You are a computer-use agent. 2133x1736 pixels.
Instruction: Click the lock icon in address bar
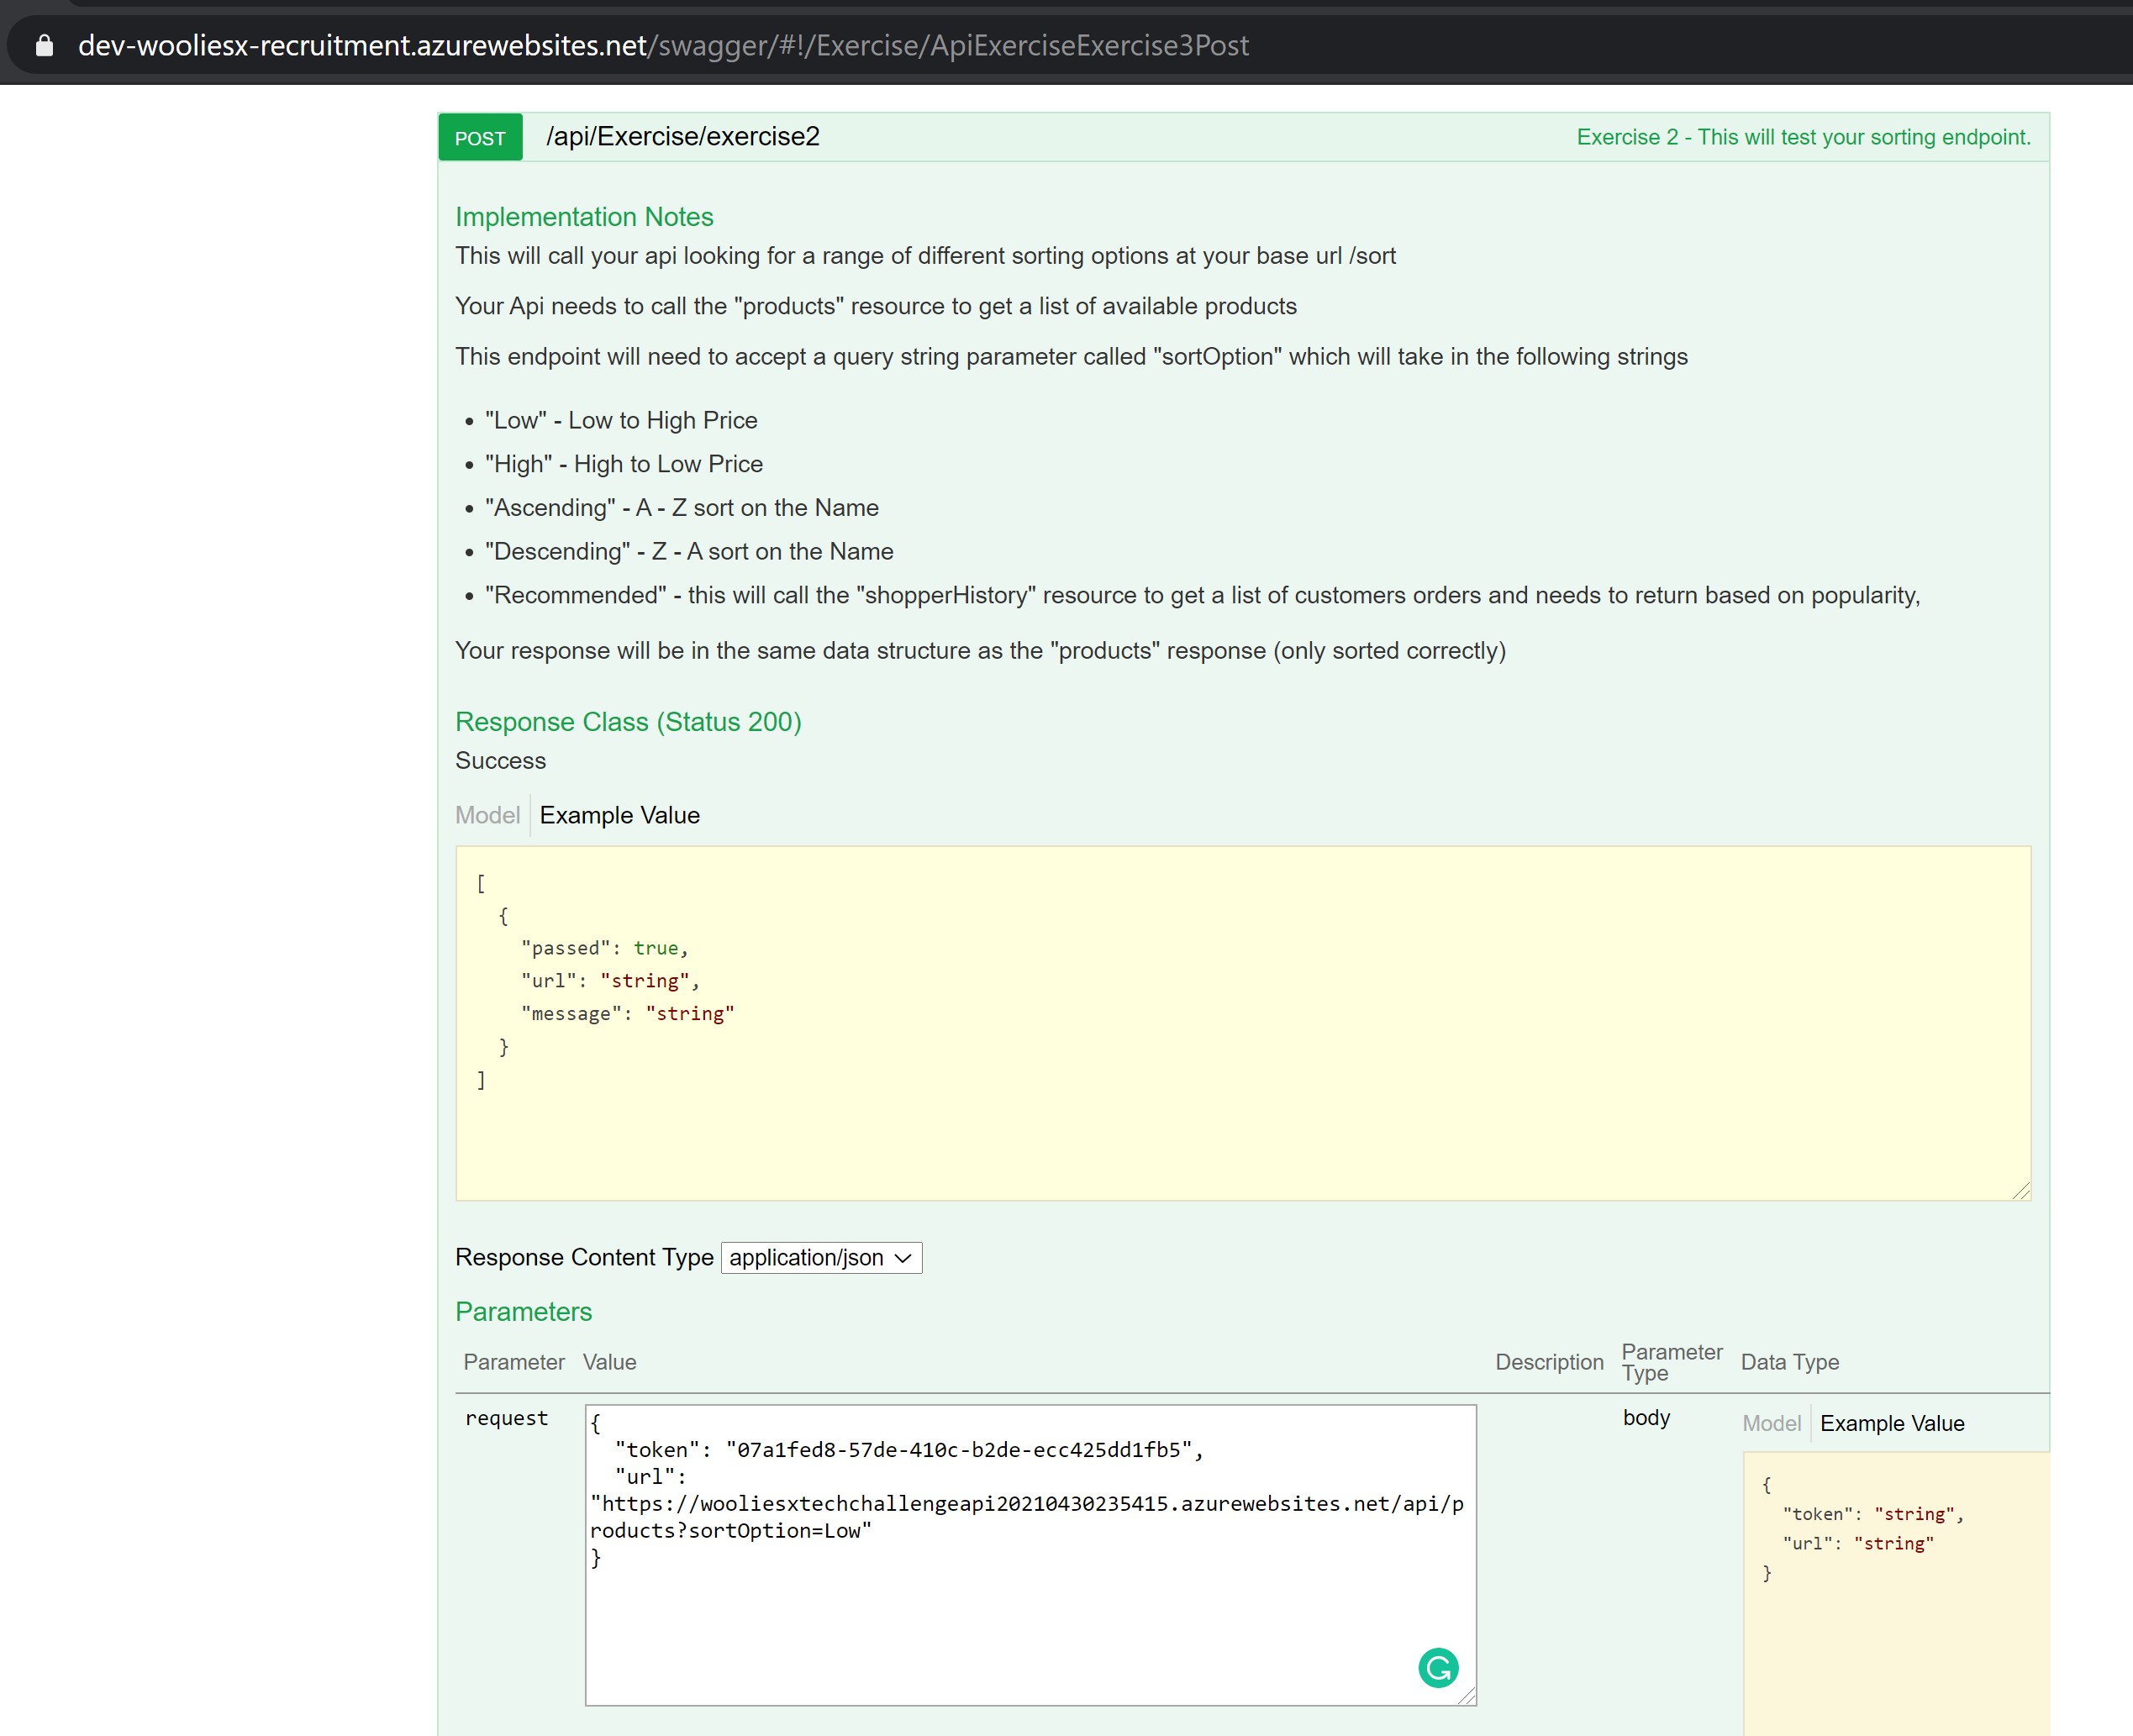pyautogui.click(x=44, y=46)
